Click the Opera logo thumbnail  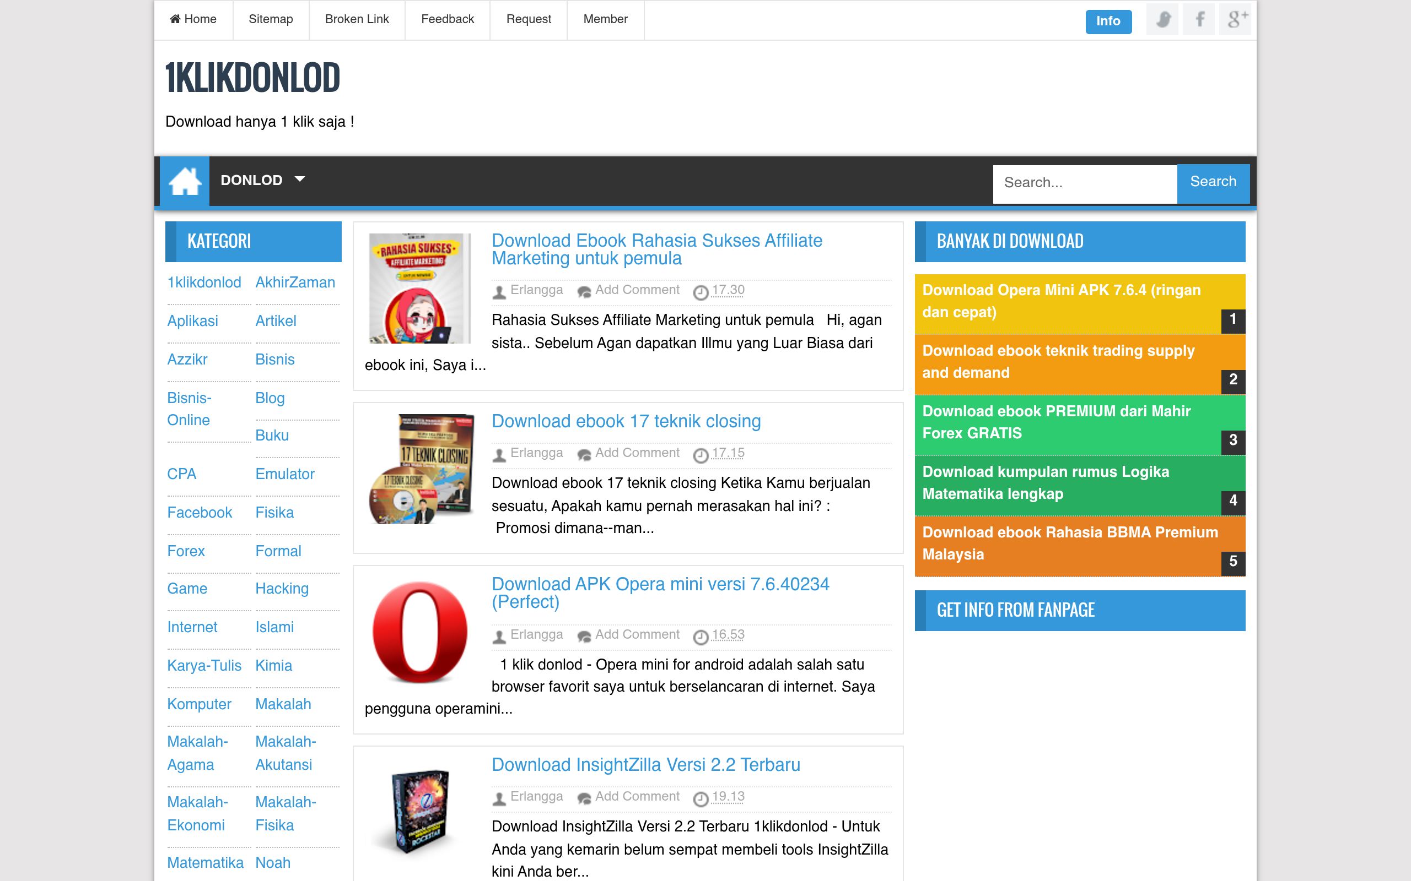pos(420,633)
